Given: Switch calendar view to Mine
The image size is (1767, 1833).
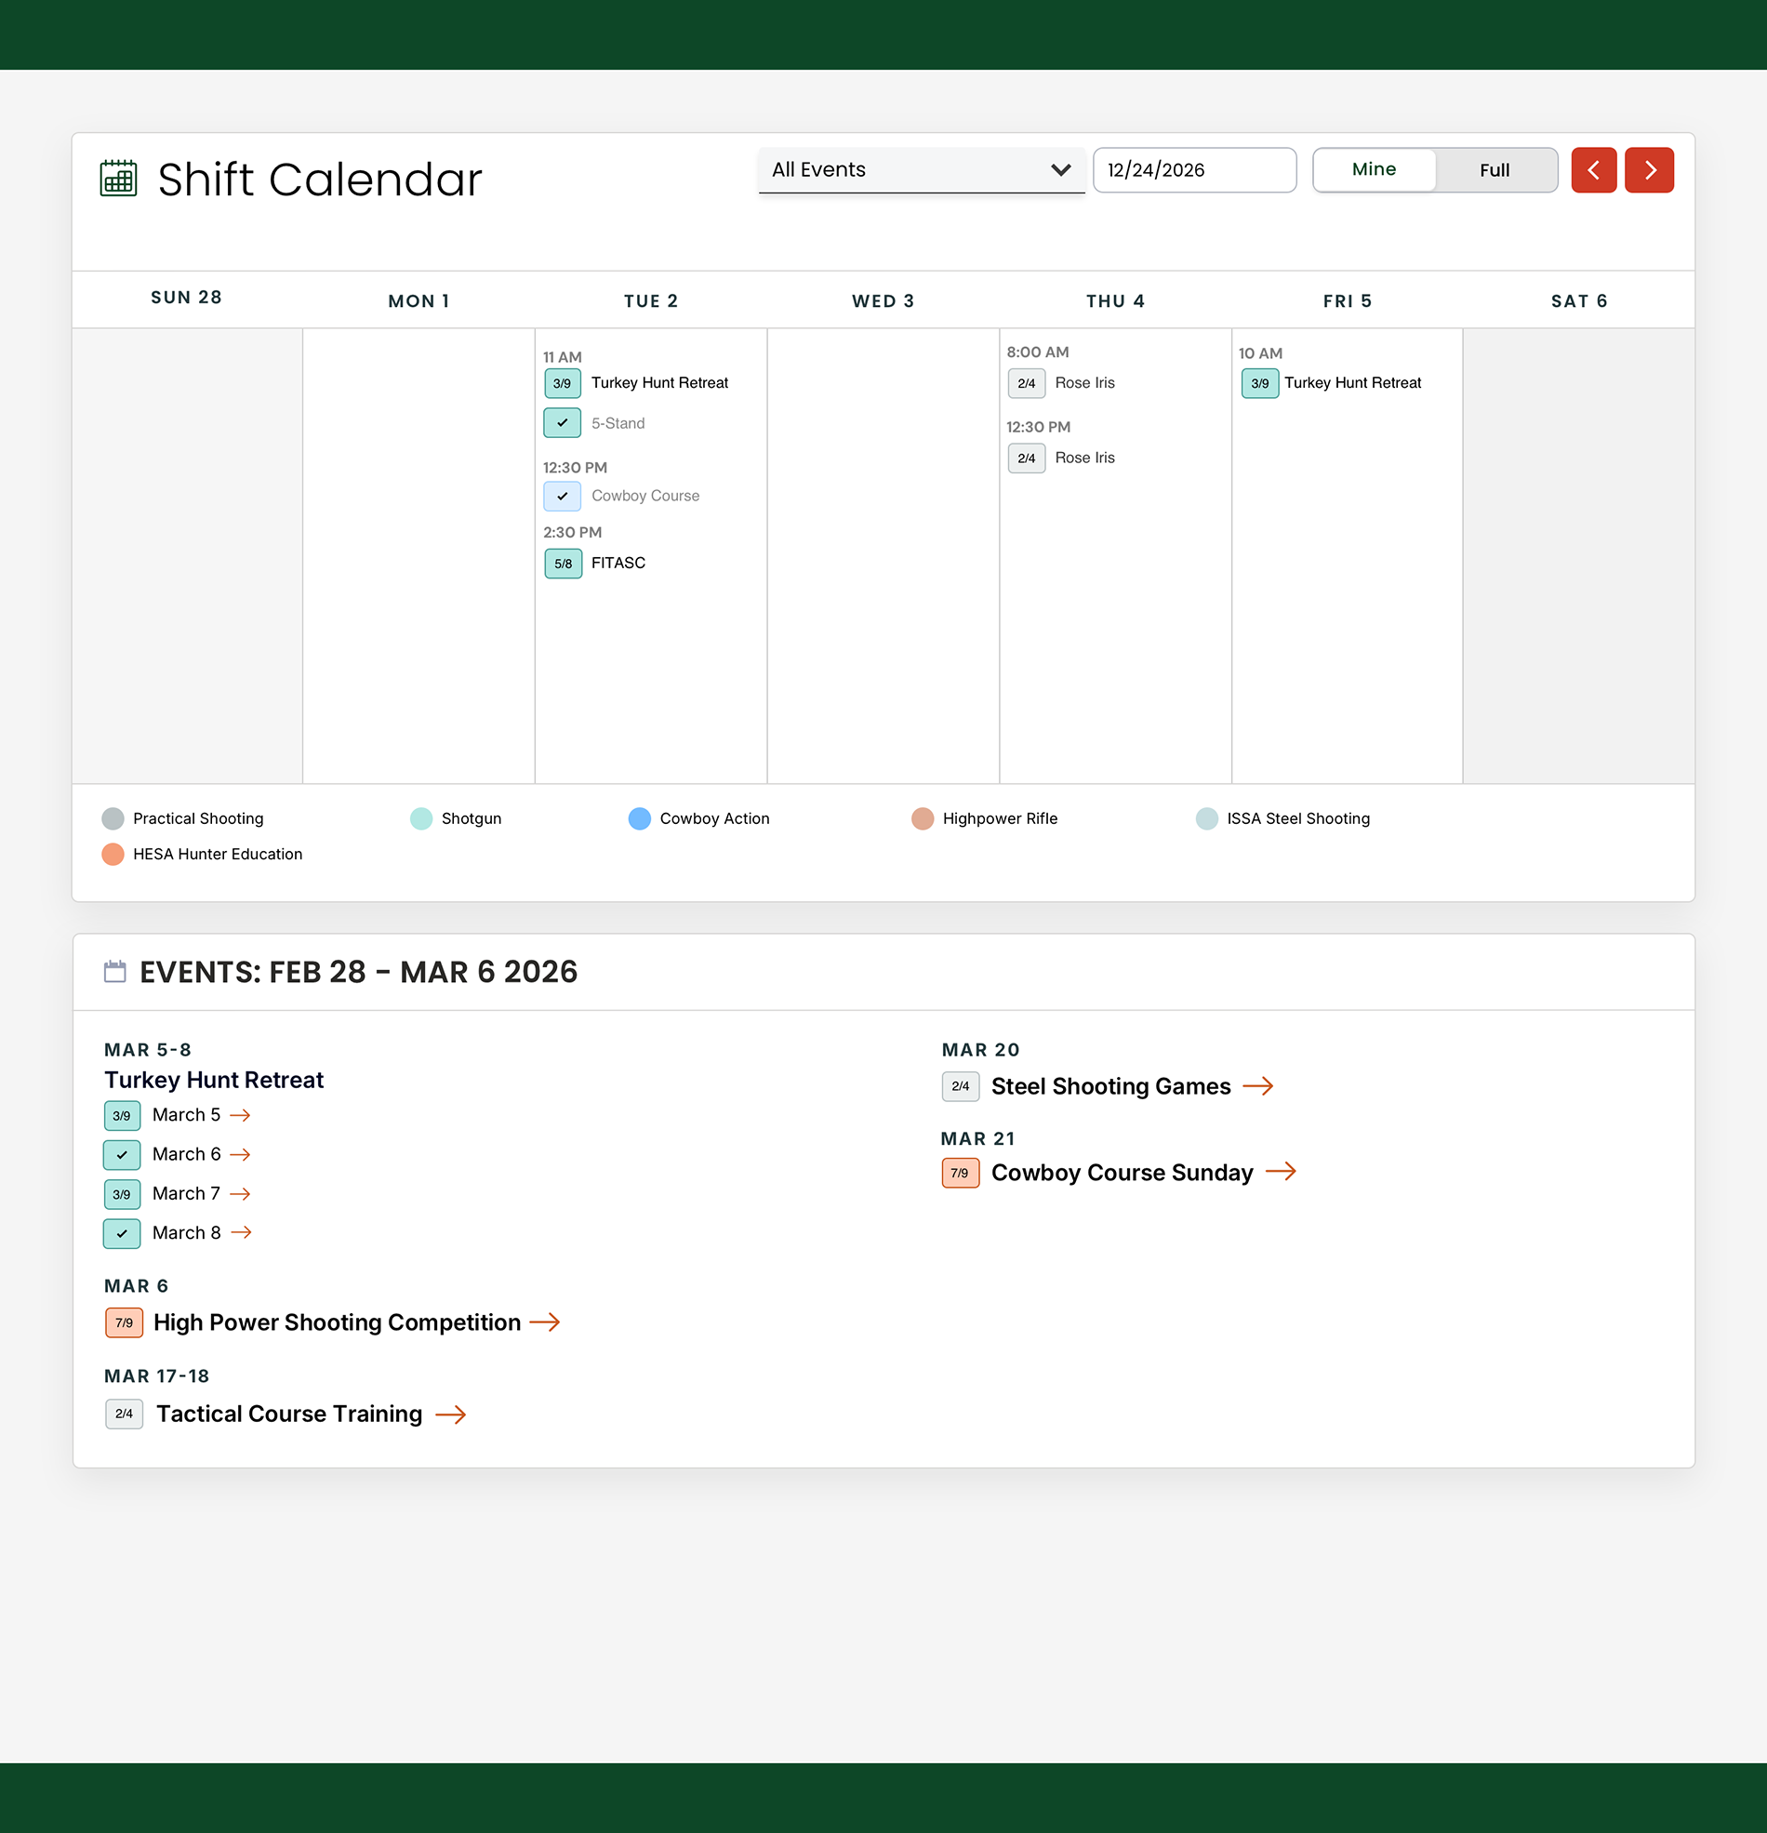Looking at the screenshot, I should click(1375, 169).
